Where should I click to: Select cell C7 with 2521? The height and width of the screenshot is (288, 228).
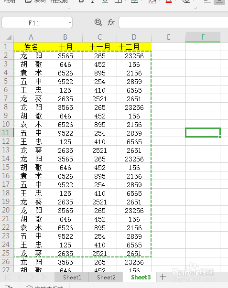pyautogui.click(x=99, y=98)
